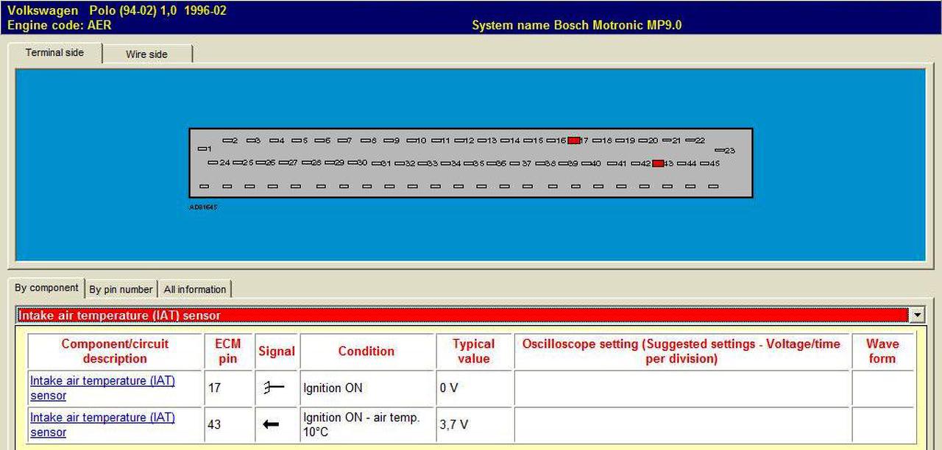Click the ECM pin 43 cell
942x450 pixels.
pos(228,425)
